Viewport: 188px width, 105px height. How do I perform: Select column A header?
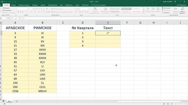pos(15,23)
